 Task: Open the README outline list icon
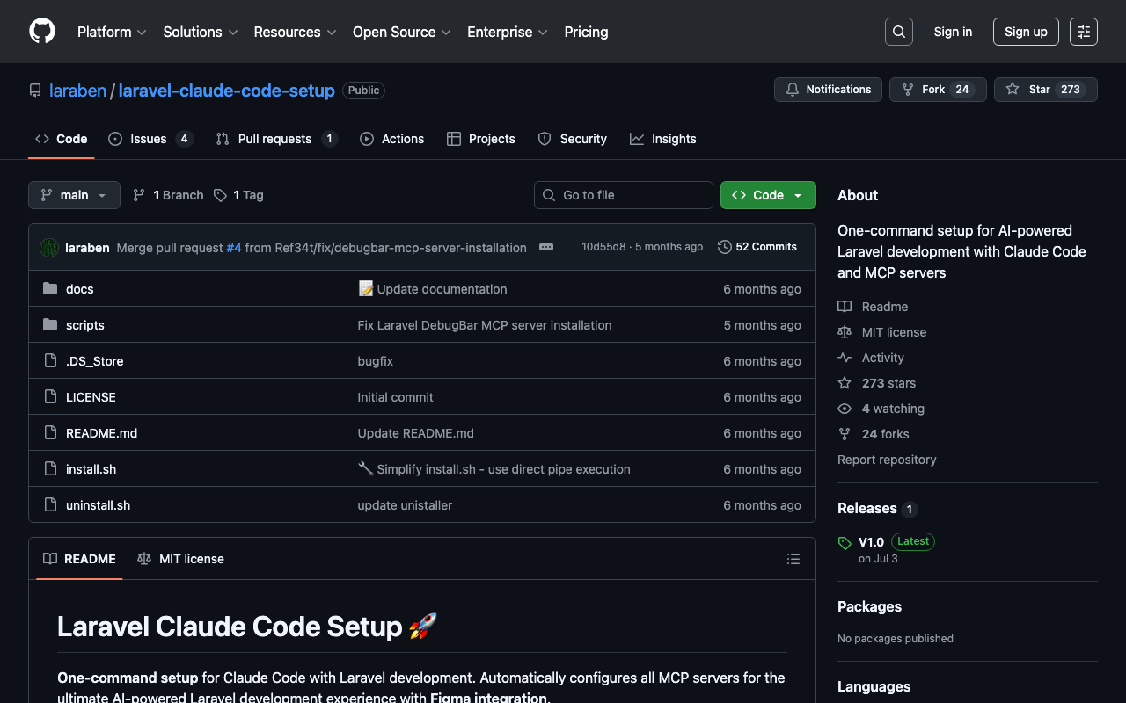point(793,559)
